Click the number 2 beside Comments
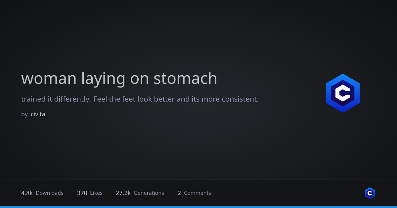 (179, 193)
